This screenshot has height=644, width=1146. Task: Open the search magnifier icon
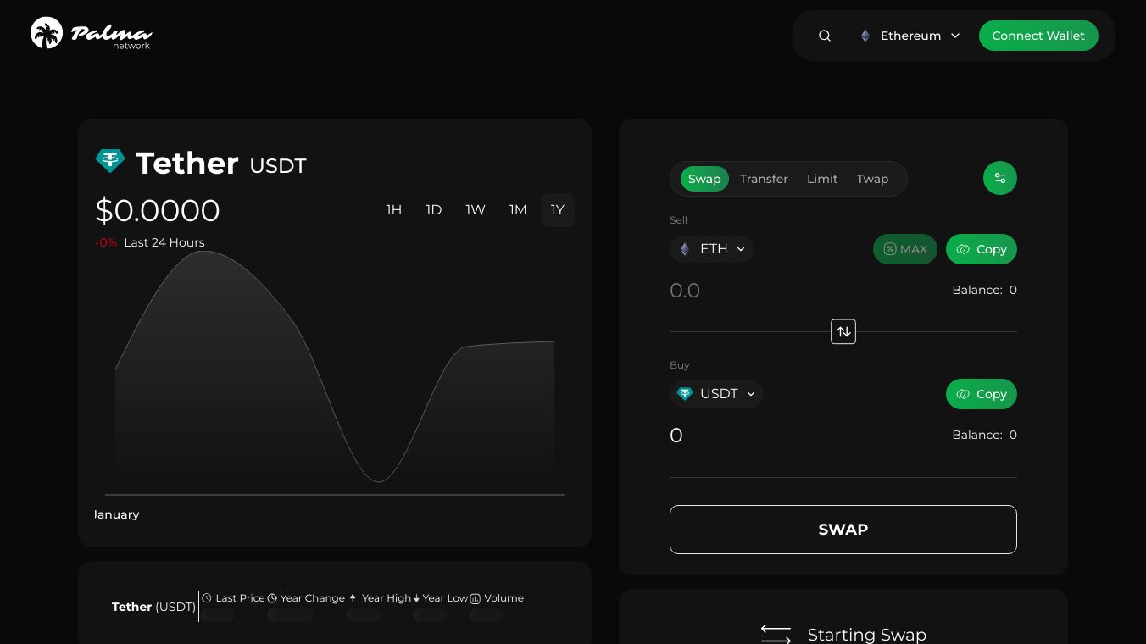coord(825,36)
